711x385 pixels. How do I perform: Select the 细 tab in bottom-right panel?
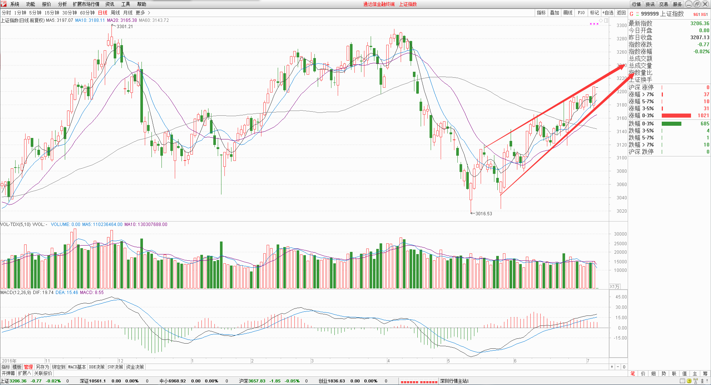654,374
